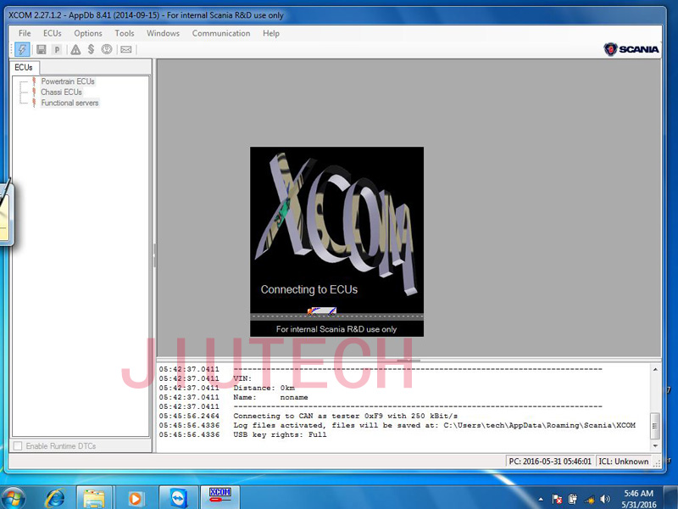The image size is (678, 509).
Task: Click the envelope message toolbar icon
Action: coord(125,49)
